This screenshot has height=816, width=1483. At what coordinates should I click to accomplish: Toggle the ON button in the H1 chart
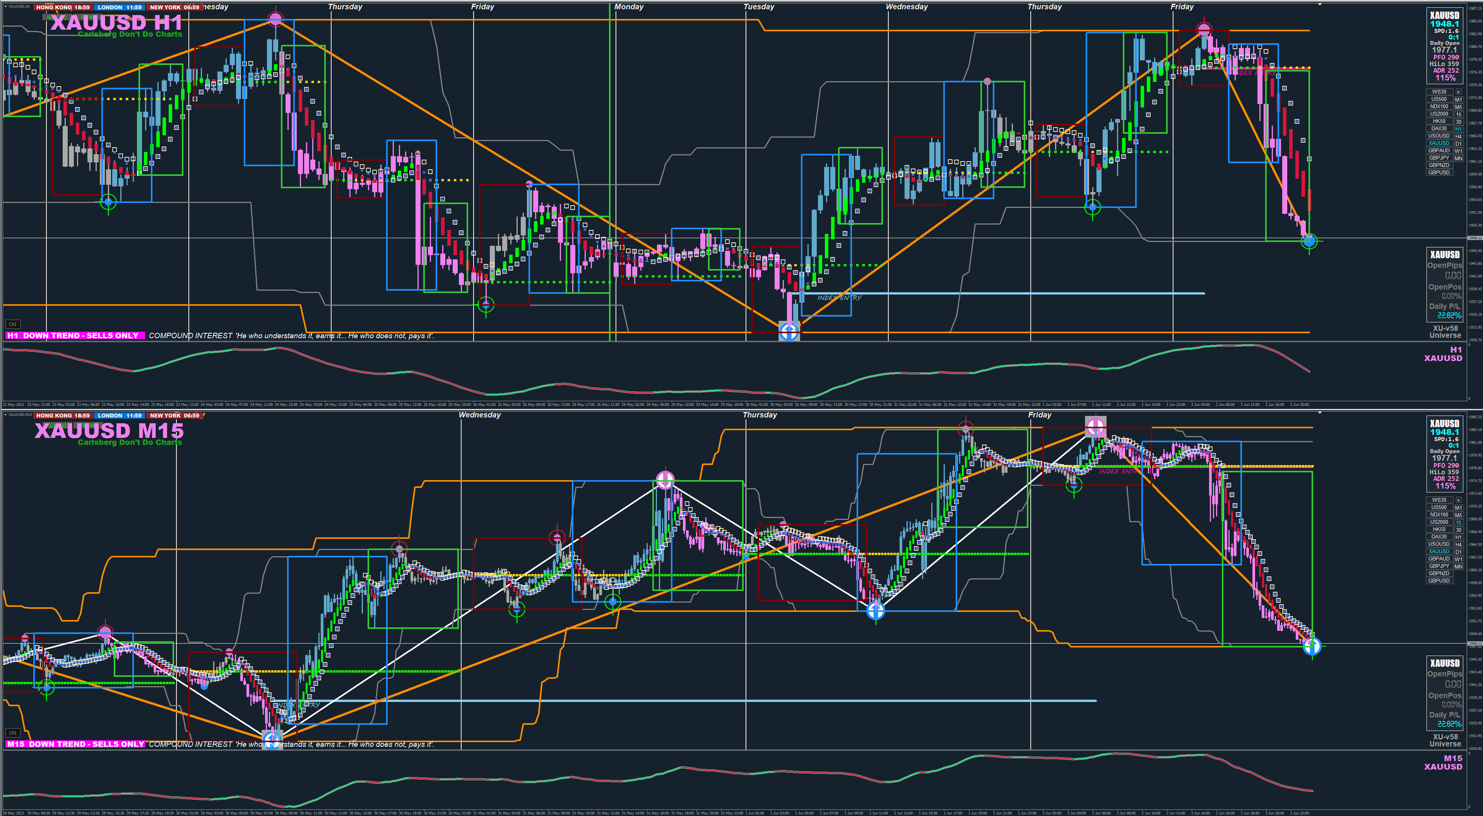[x=12, y=324]
